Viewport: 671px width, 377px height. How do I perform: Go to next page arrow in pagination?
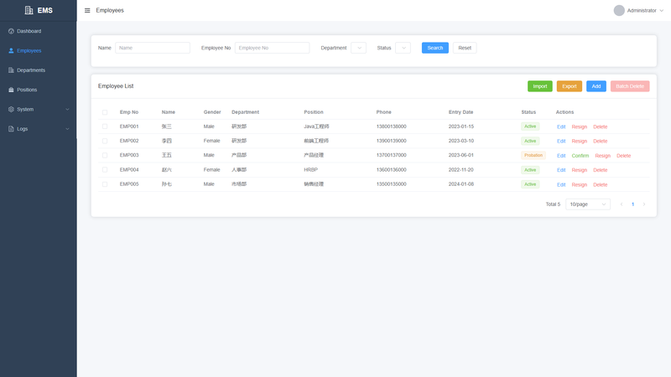click(x=644, y=204)
